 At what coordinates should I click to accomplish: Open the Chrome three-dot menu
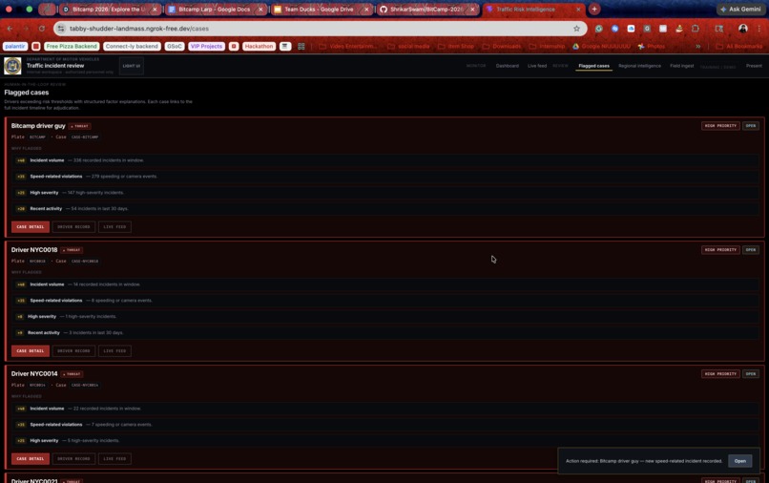coord(759,29)
